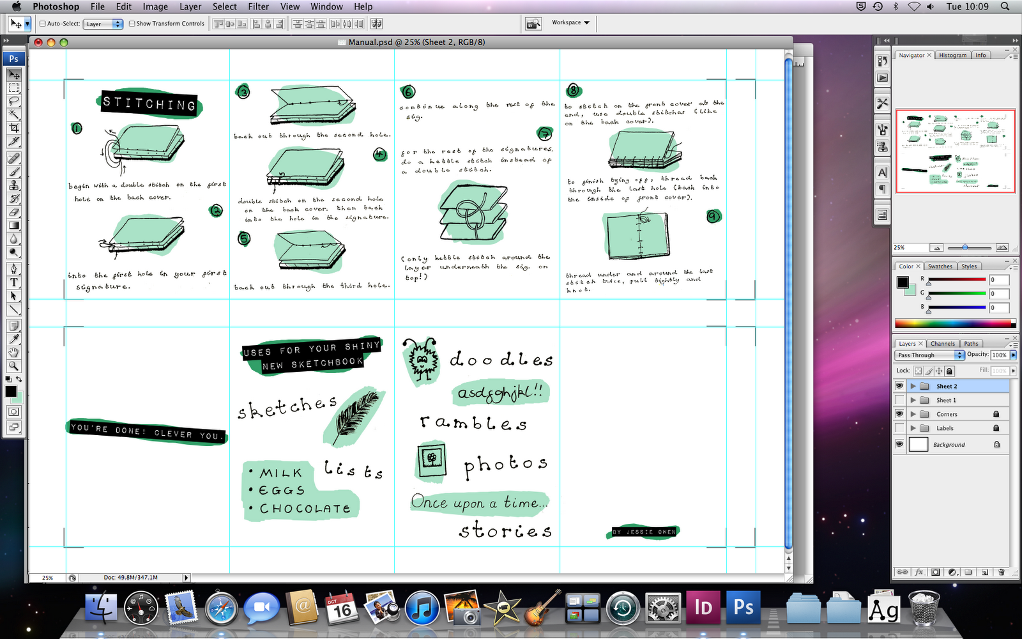Screen dimensions: 1022x639
Task: Hide the Corners layer group
Action: (899, 413)
